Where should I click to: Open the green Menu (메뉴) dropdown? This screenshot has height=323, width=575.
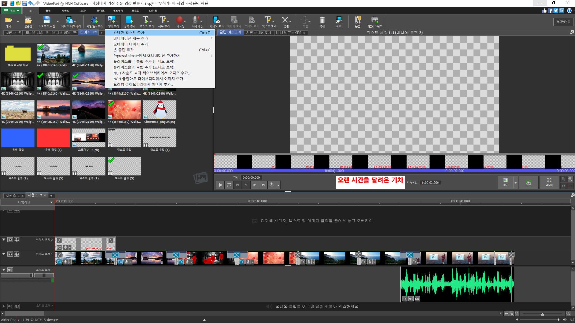tap(11, 11)
